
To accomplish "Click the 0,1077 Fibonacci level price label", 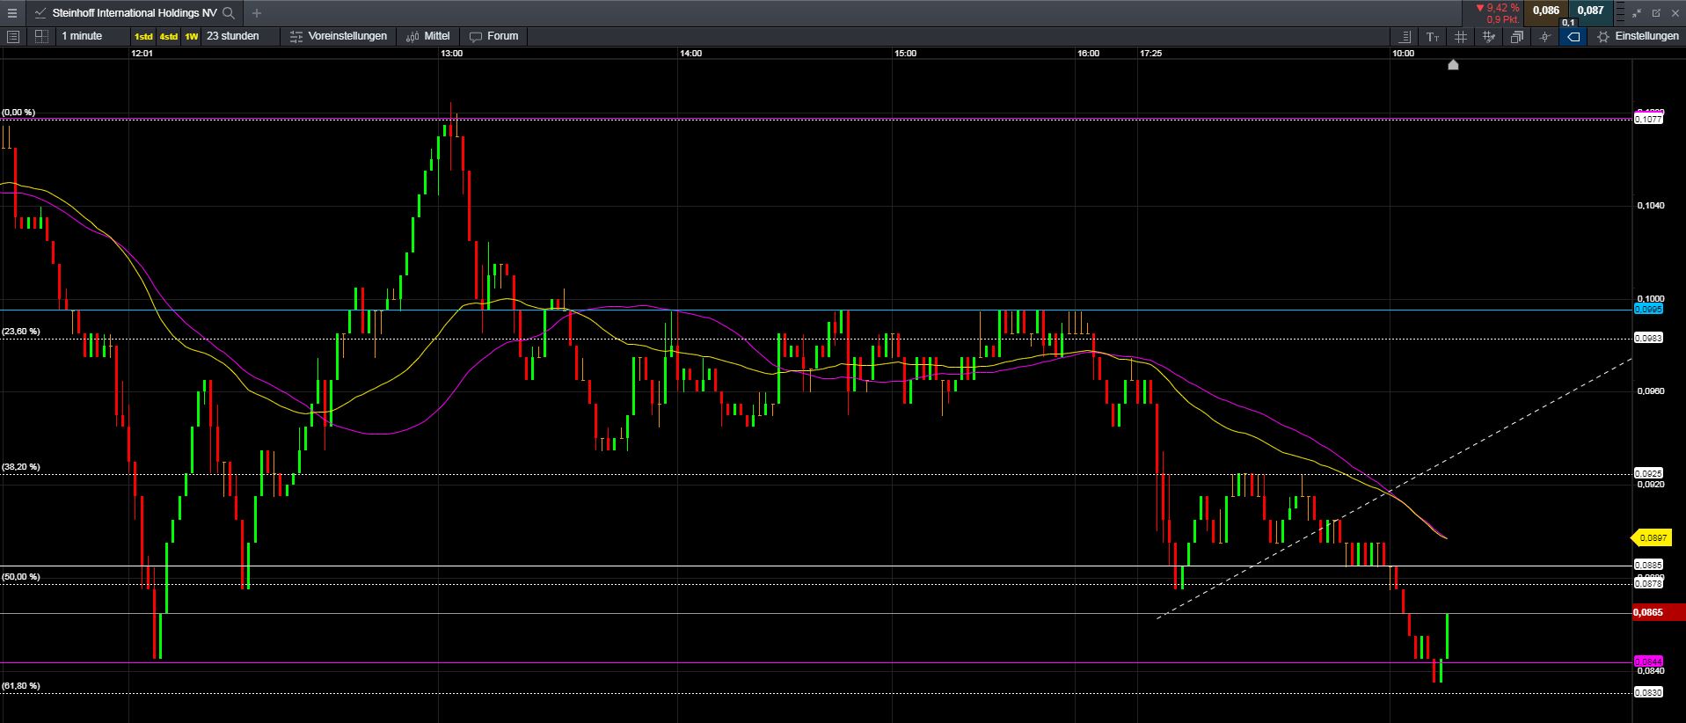I will click(x=1647, y=119).
